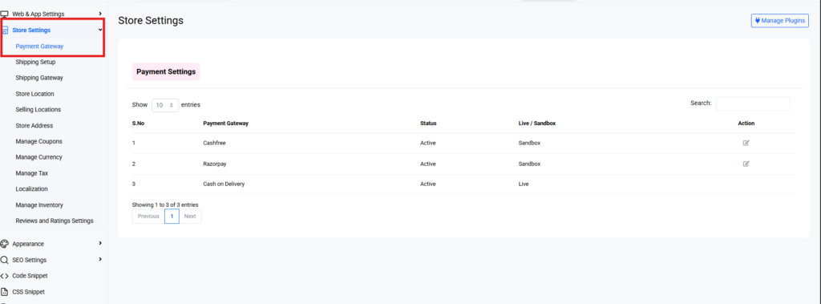Select the Web & App Settings label
This screenshot has width=821, height=304.
click(38, 14)
